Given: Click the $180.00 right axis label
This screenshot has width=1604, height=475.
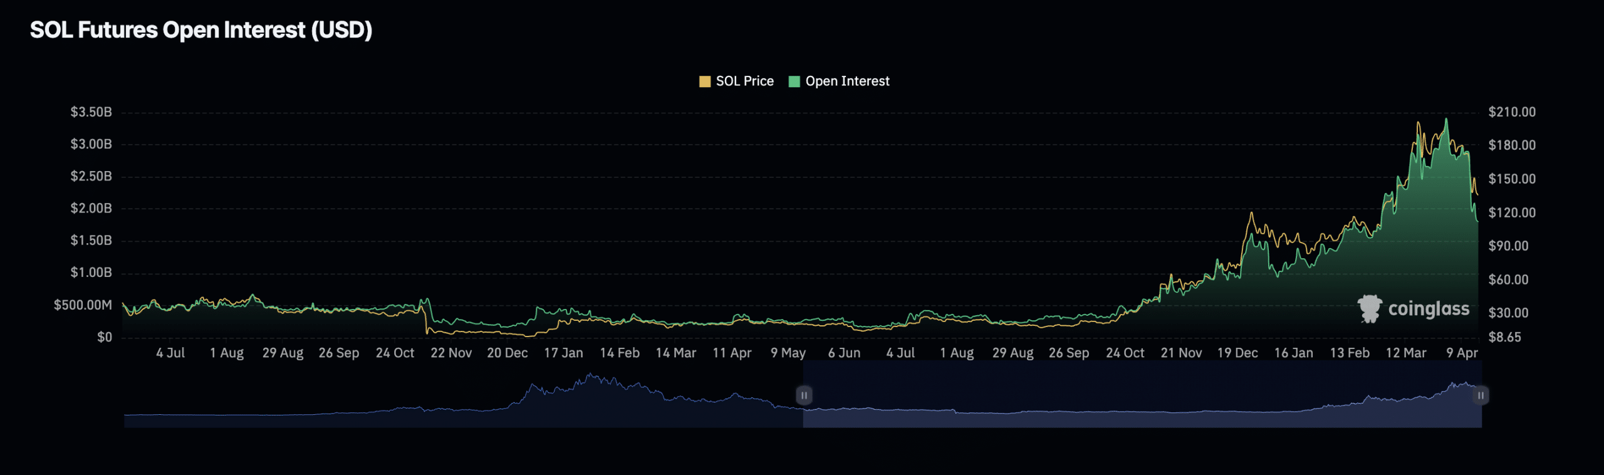Looking at the screenshot, I should click(x=1512, y=145).
